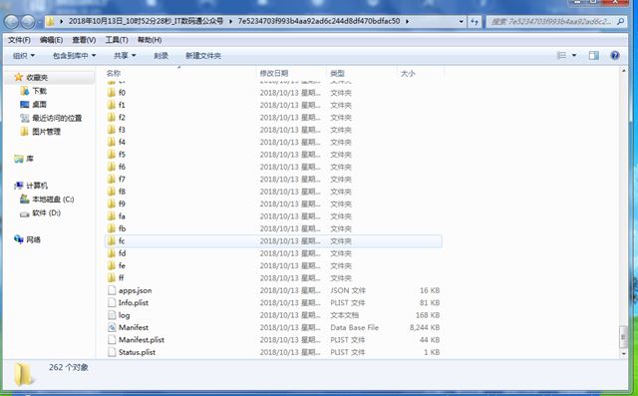This screenshot has height=396, width=638.
Task: Select the f9 folder icon
Action: (x=111, y=203)
